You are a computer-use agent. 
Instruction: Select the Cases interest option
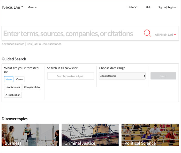point(19,79)
